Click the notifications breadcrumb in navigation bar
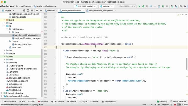Viewport: 188px width, 106px height. (x=26, y=6)
